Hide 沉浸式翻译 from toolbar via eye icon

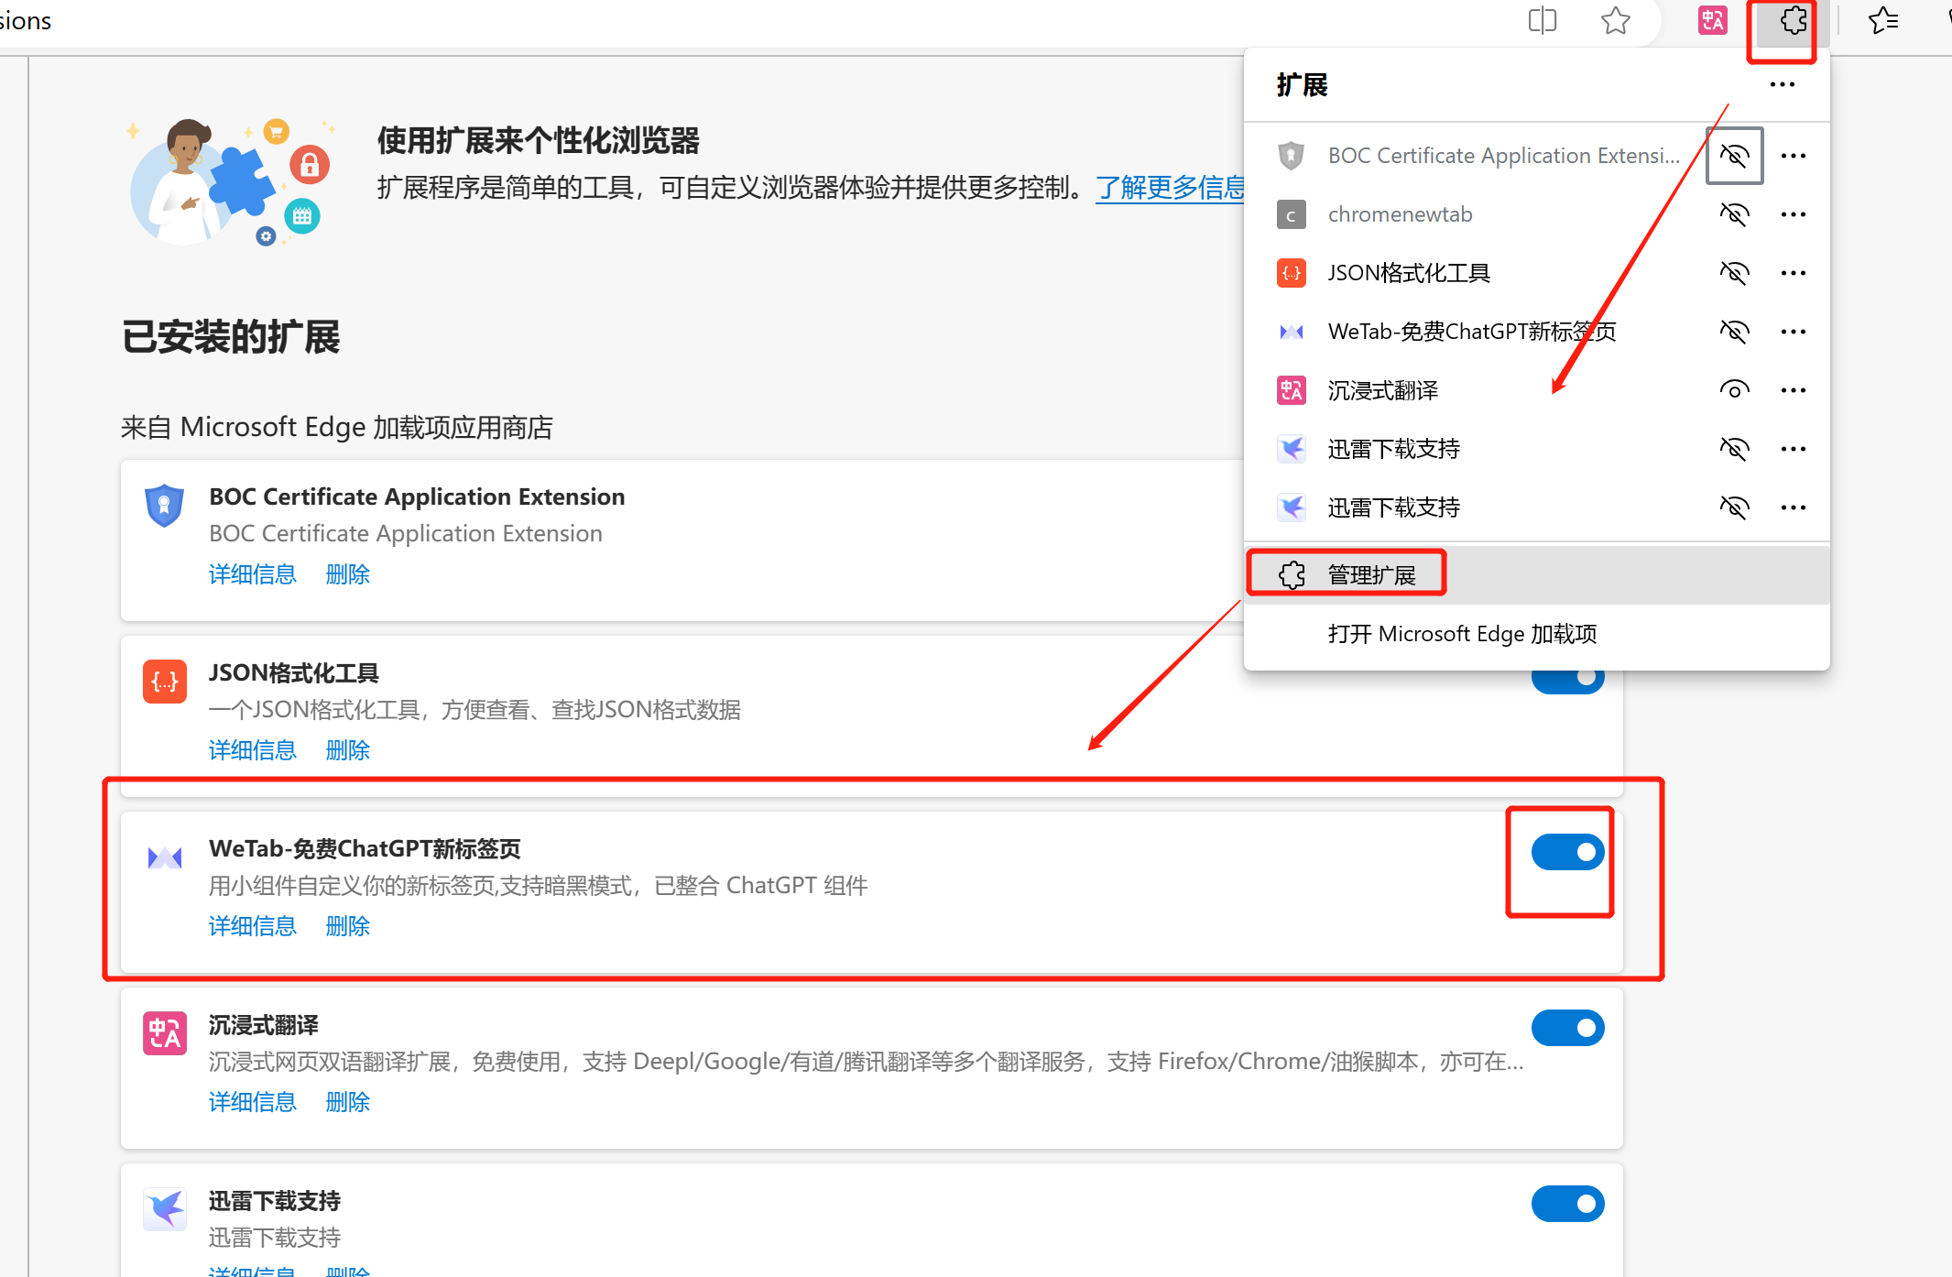(x=1734, y=390)
